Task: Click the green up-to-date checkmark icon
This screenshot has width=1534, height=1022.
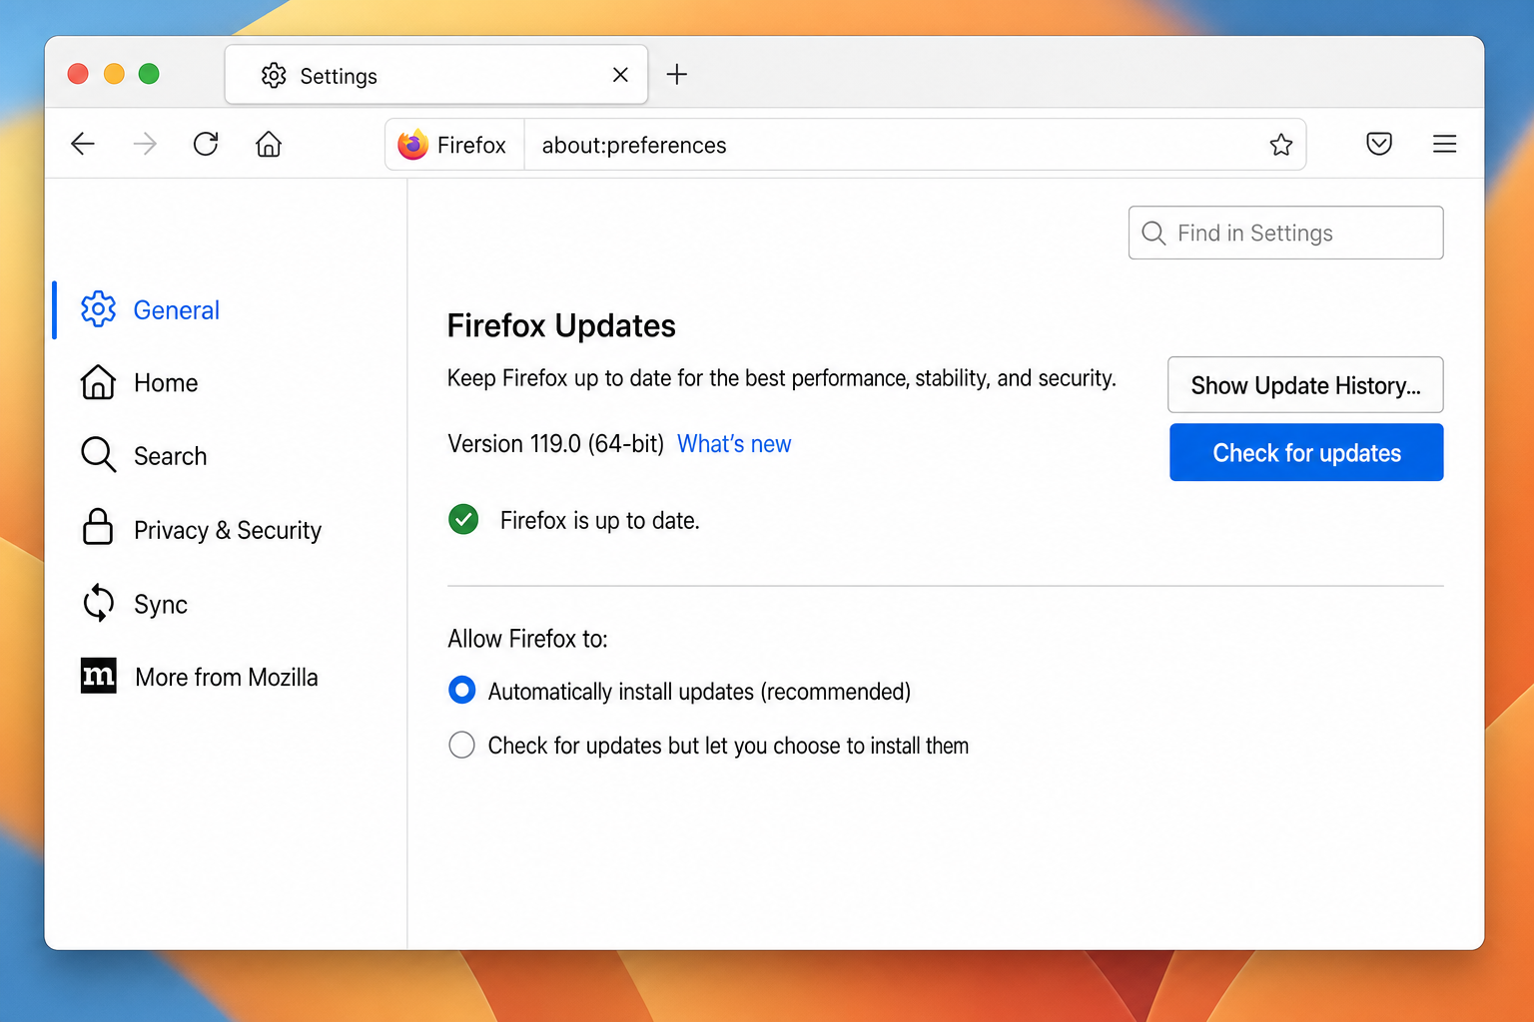Action: (463, 519)
